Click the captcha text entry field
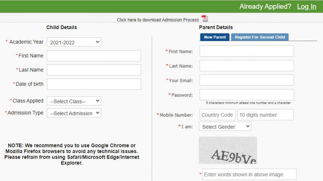 point(249,174)
